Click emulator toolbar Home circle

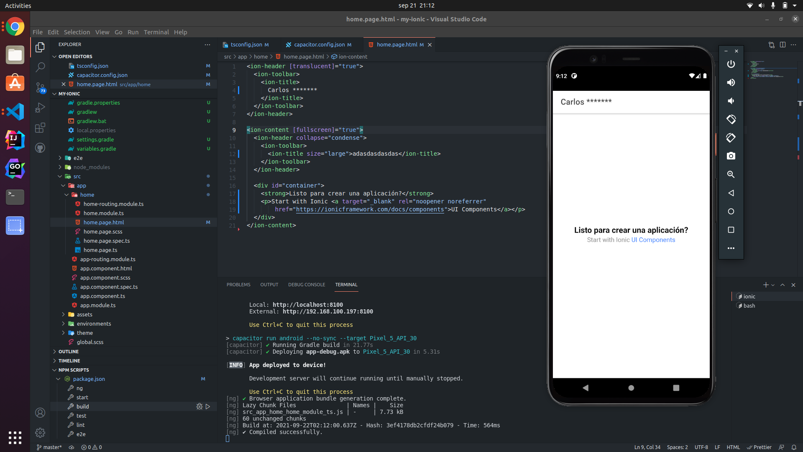[x=731, y=211]
